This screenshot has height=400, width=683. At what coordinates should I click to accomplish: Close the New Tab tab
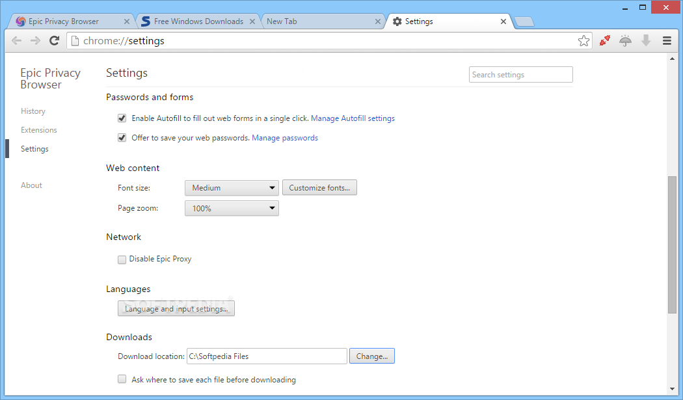(378, 21)
